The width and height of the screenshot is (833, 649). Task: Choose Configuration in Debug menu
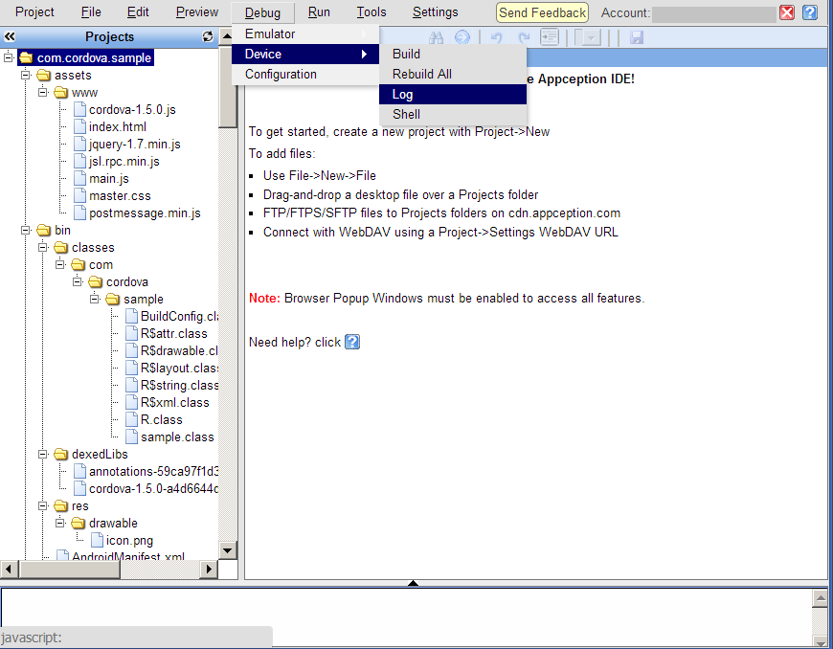[305, 75]
